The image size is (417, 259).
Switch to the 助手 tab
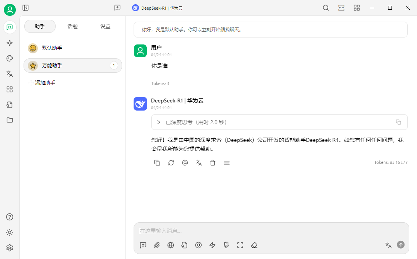[40, 26]
